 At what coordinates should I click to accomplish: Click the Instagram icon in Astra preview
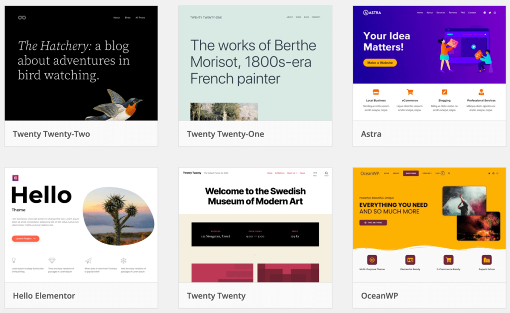495,12
